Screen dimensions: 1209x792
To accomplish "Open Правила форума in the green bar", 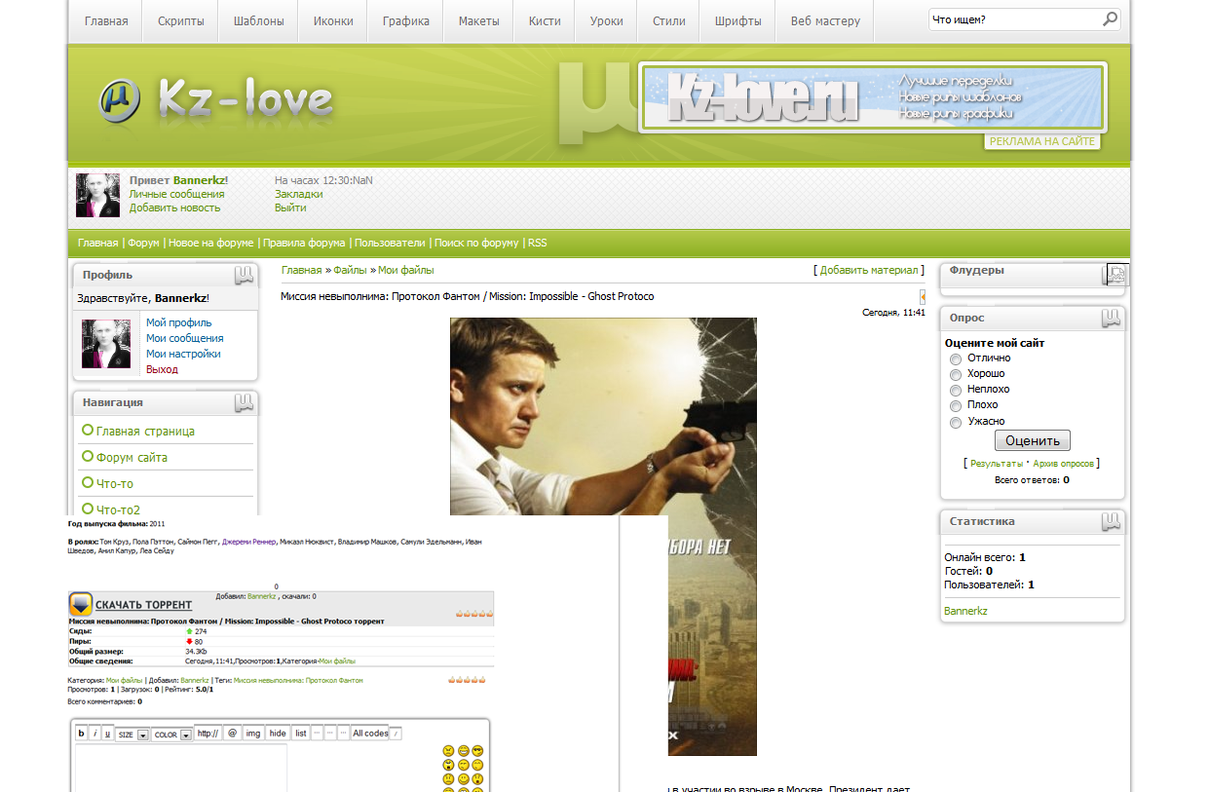I will 304,244.
